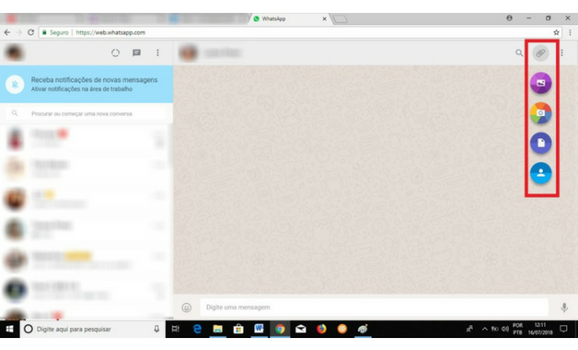Open File Explorer from taskbar
The height and width of the screenshot is (350, 578).
217,329
